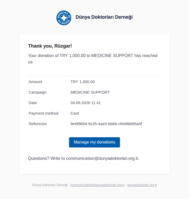Image resolution: width=189 pixels, height=199 pixels.
Task: Select the Dünya Doktorları Derneği header title
Action: (x=104, y=17)
